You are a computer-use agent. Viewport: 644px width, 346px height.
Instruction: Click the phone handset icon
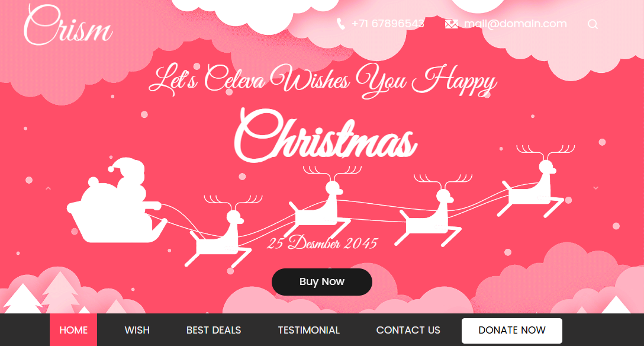coord(340,24)
